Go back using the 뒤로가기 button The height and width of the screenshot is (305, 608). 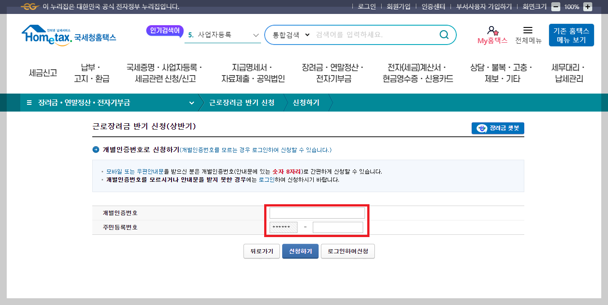[x=261, y=251]
